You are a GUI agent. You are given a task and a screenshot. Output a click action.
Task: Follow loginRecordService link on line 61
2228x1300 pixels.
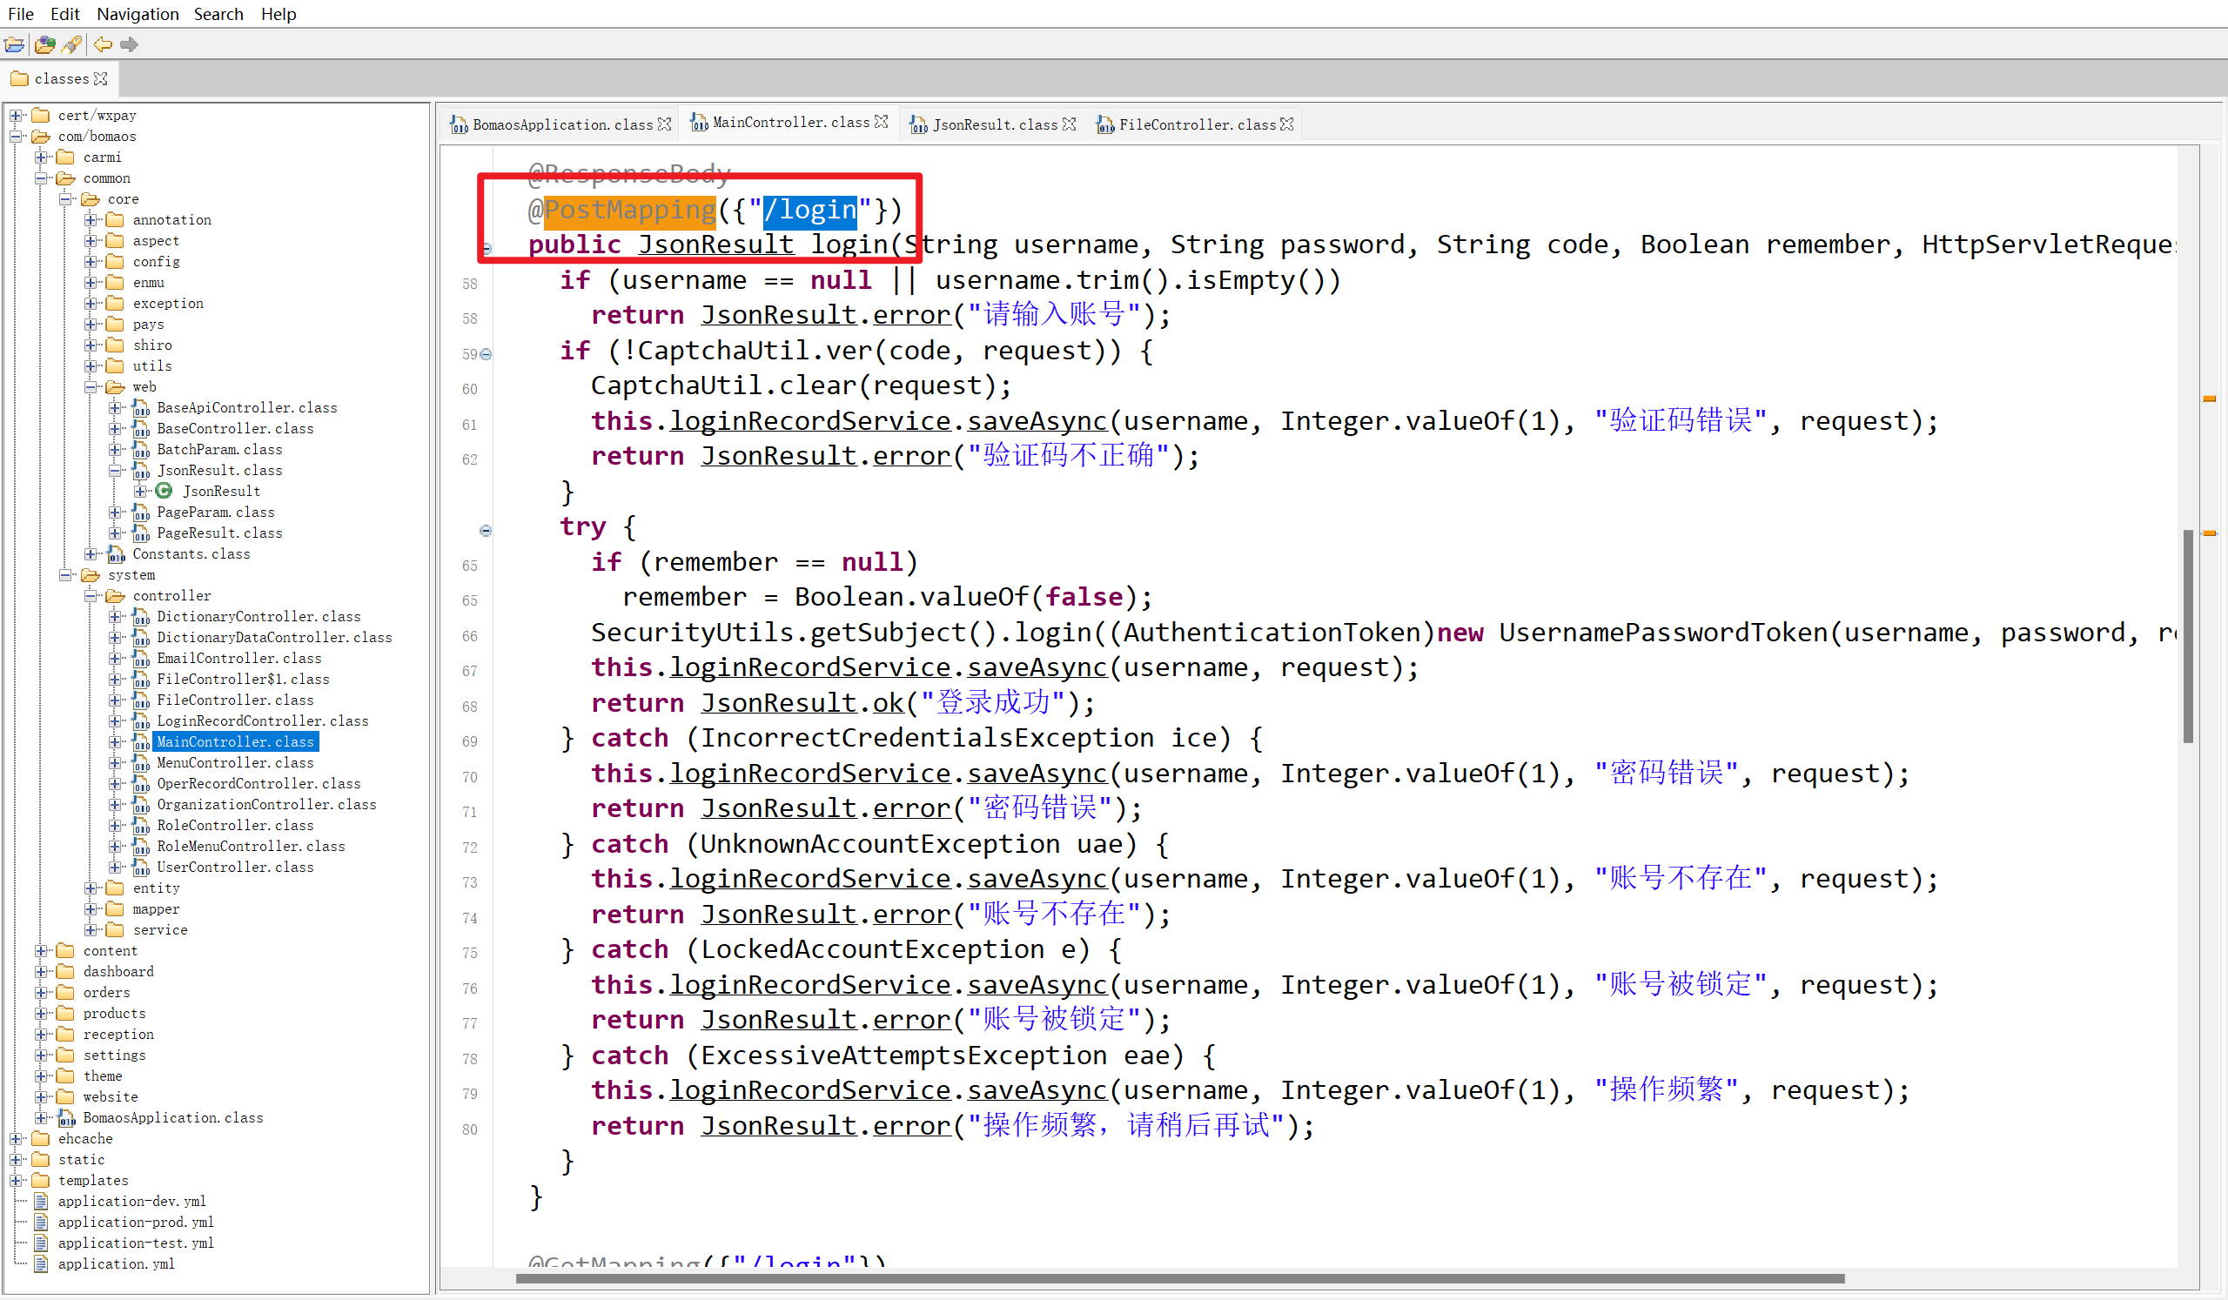coord(809,420)
